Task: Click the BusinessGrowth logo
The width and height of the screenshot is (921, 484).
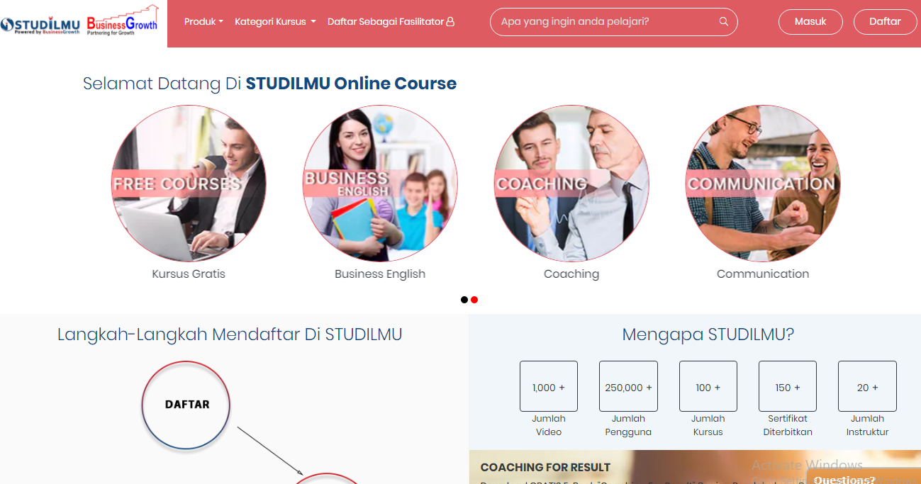Action: pyautogui.click(x=122, y=20)
